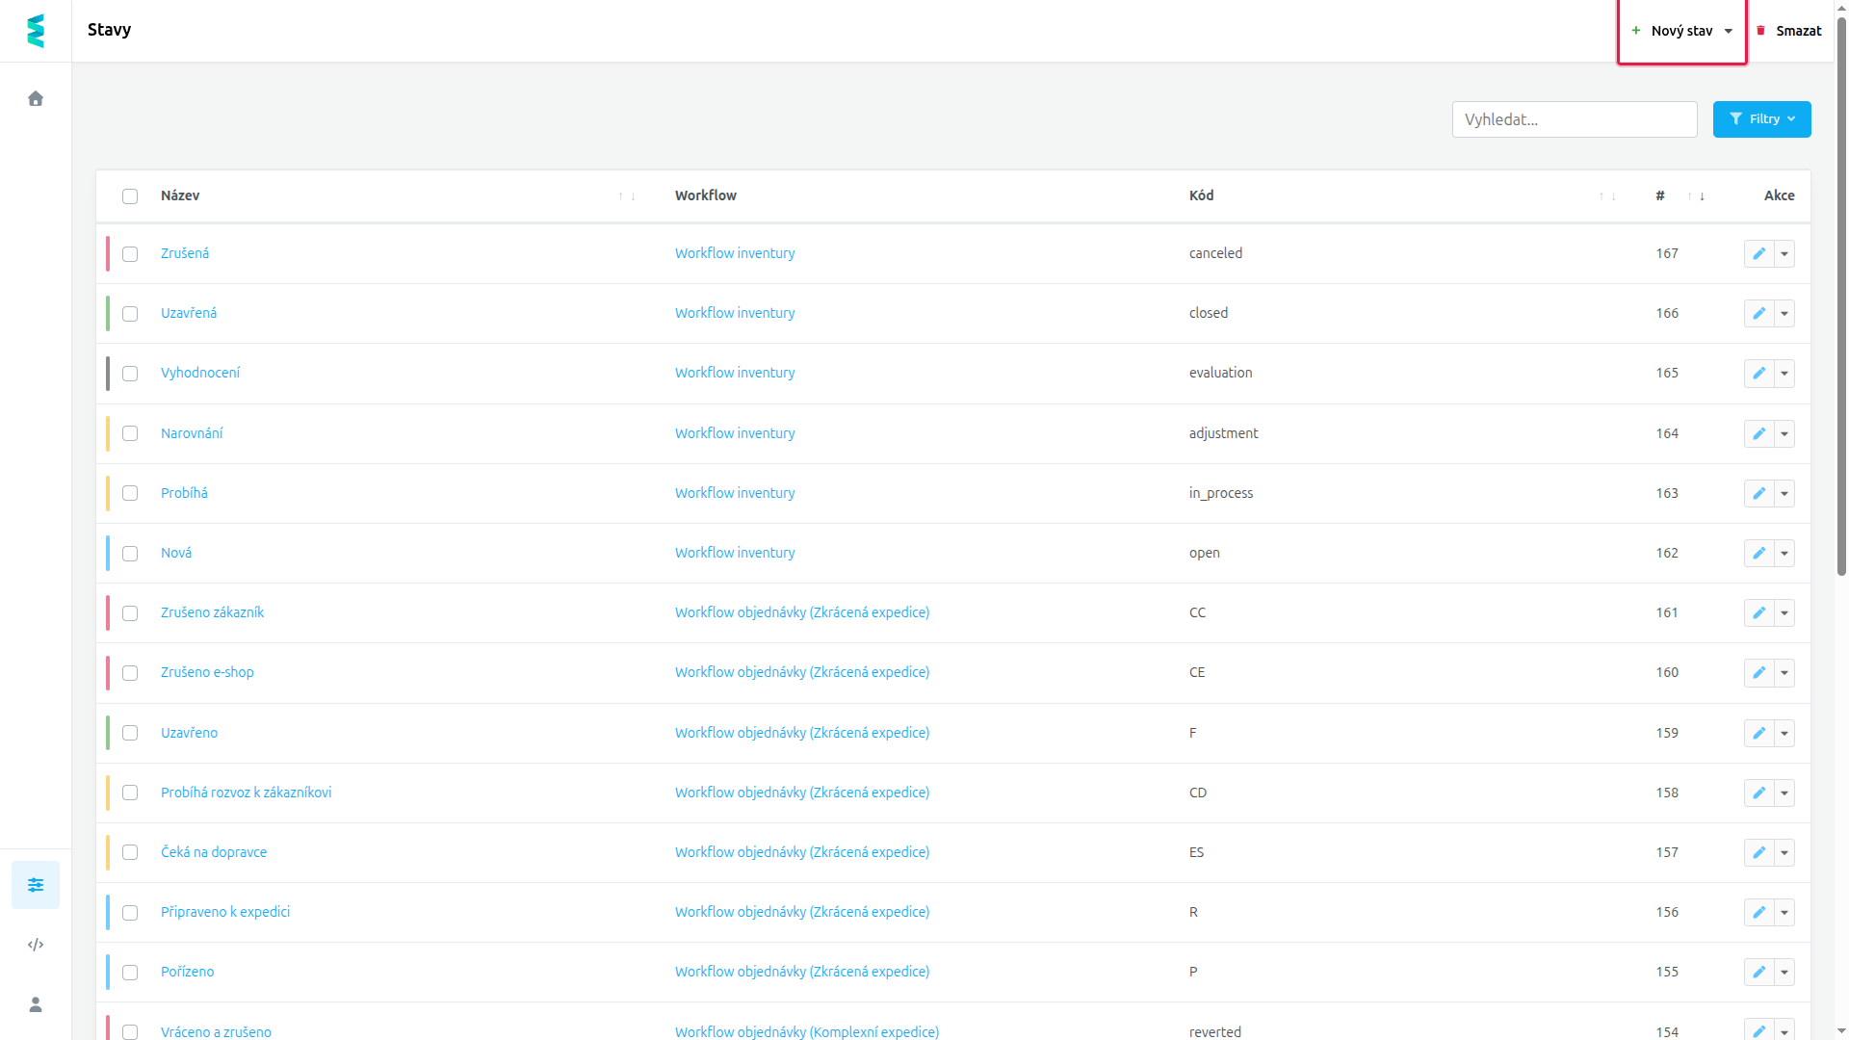Open actions dropdown for Zrušeno e-shop row

(1784, 672)
